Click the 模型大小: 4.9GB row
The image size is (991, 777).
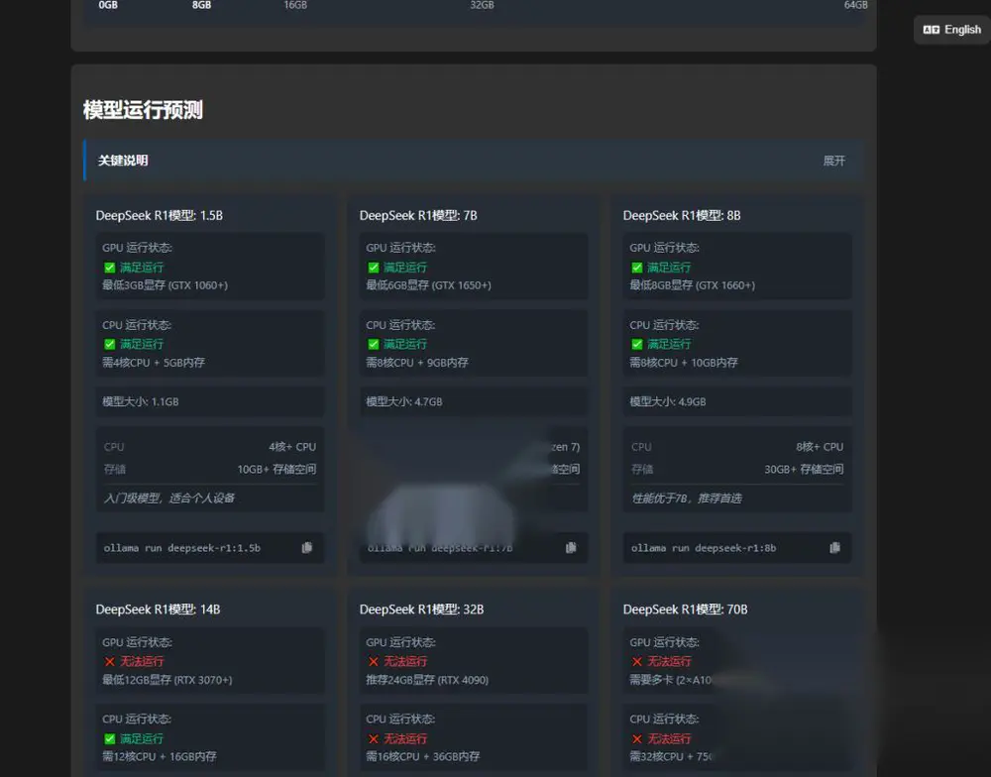737,401
